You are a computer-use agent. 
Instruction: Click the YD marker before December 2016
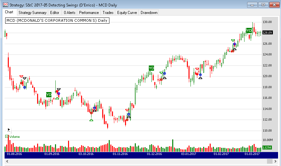pyautogui.click(x=151, y=68)
